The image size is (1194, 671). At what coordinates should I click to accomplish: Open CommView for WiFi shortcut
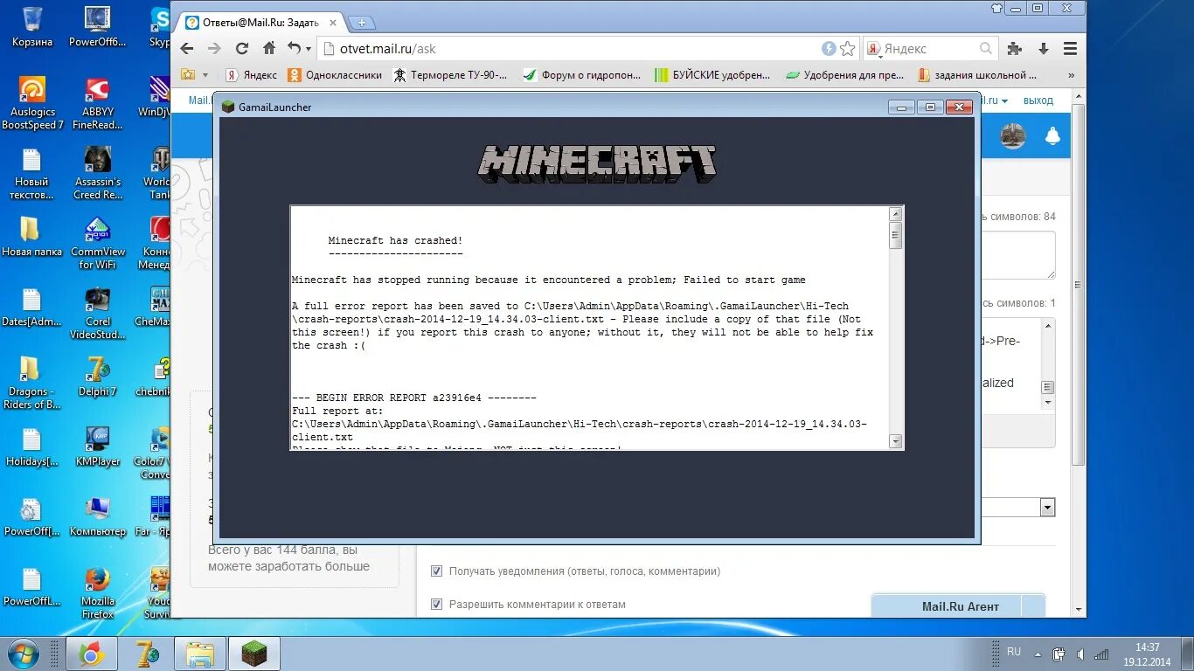[98, 243]
